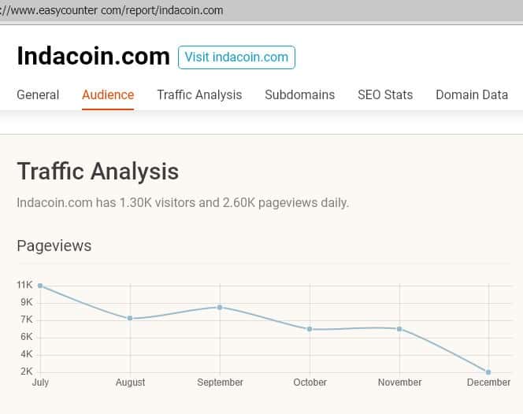
Task: Click the 11K label on the y-axis
Action: (x=24, y=285)
